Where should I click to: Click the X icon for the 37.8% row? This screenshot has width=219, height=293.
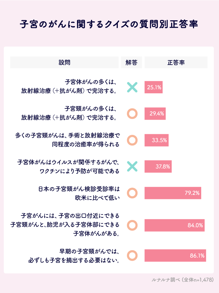[132, 167]
